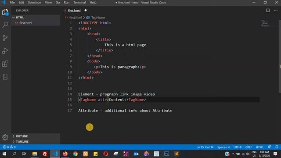Click first.html in the breadcrumb
The image size is (281, 158).
76,18
